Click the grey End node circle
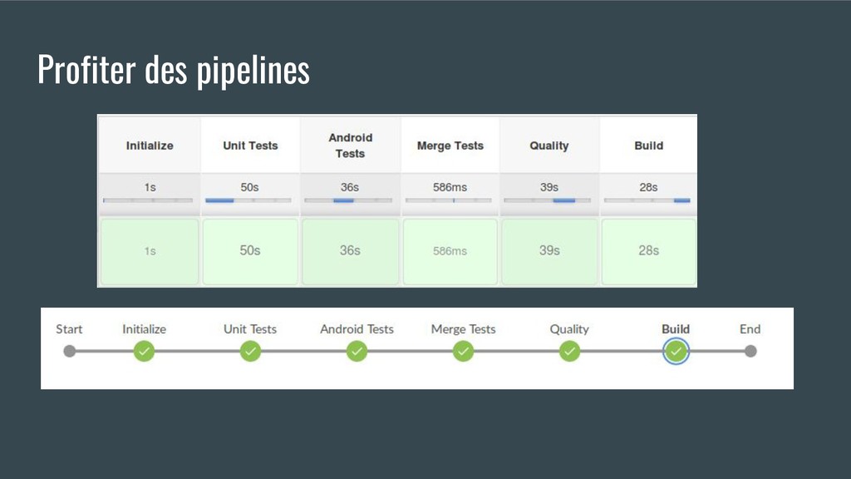This screenshot has height=479, width=851. click(750, 352)
